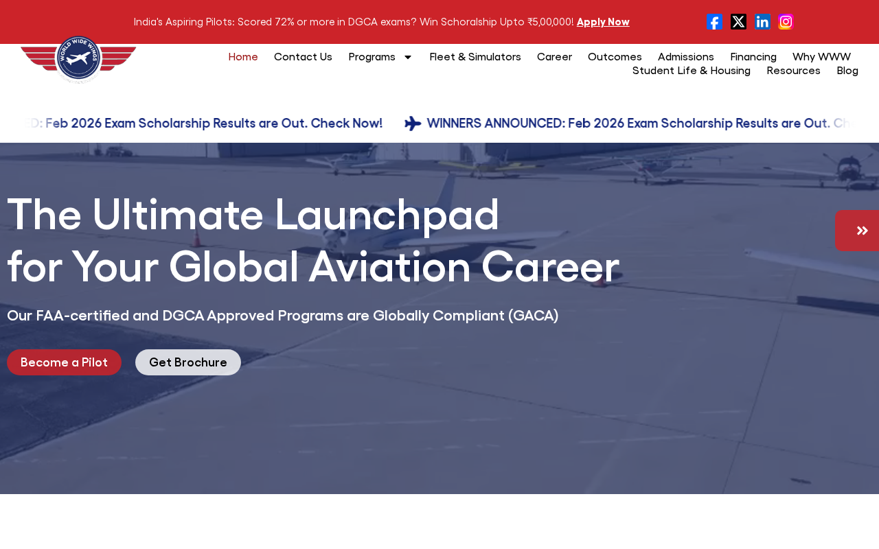Open the LinkedIn social icon
The height and width of the screenshot is (549, 879).
point(762,22)
